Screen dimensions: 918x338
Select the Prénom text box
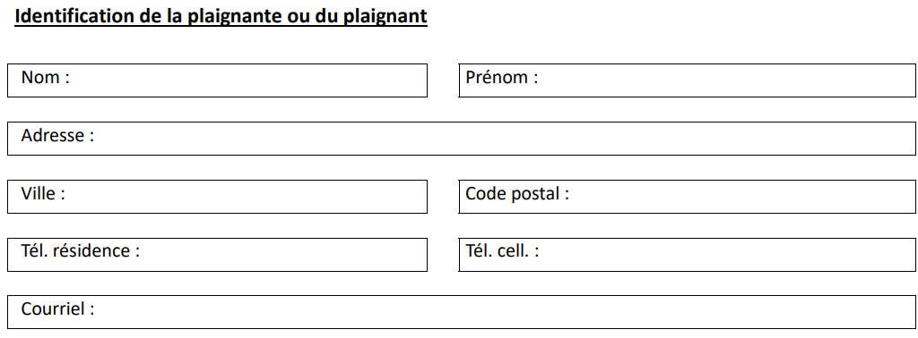(688, 80)
